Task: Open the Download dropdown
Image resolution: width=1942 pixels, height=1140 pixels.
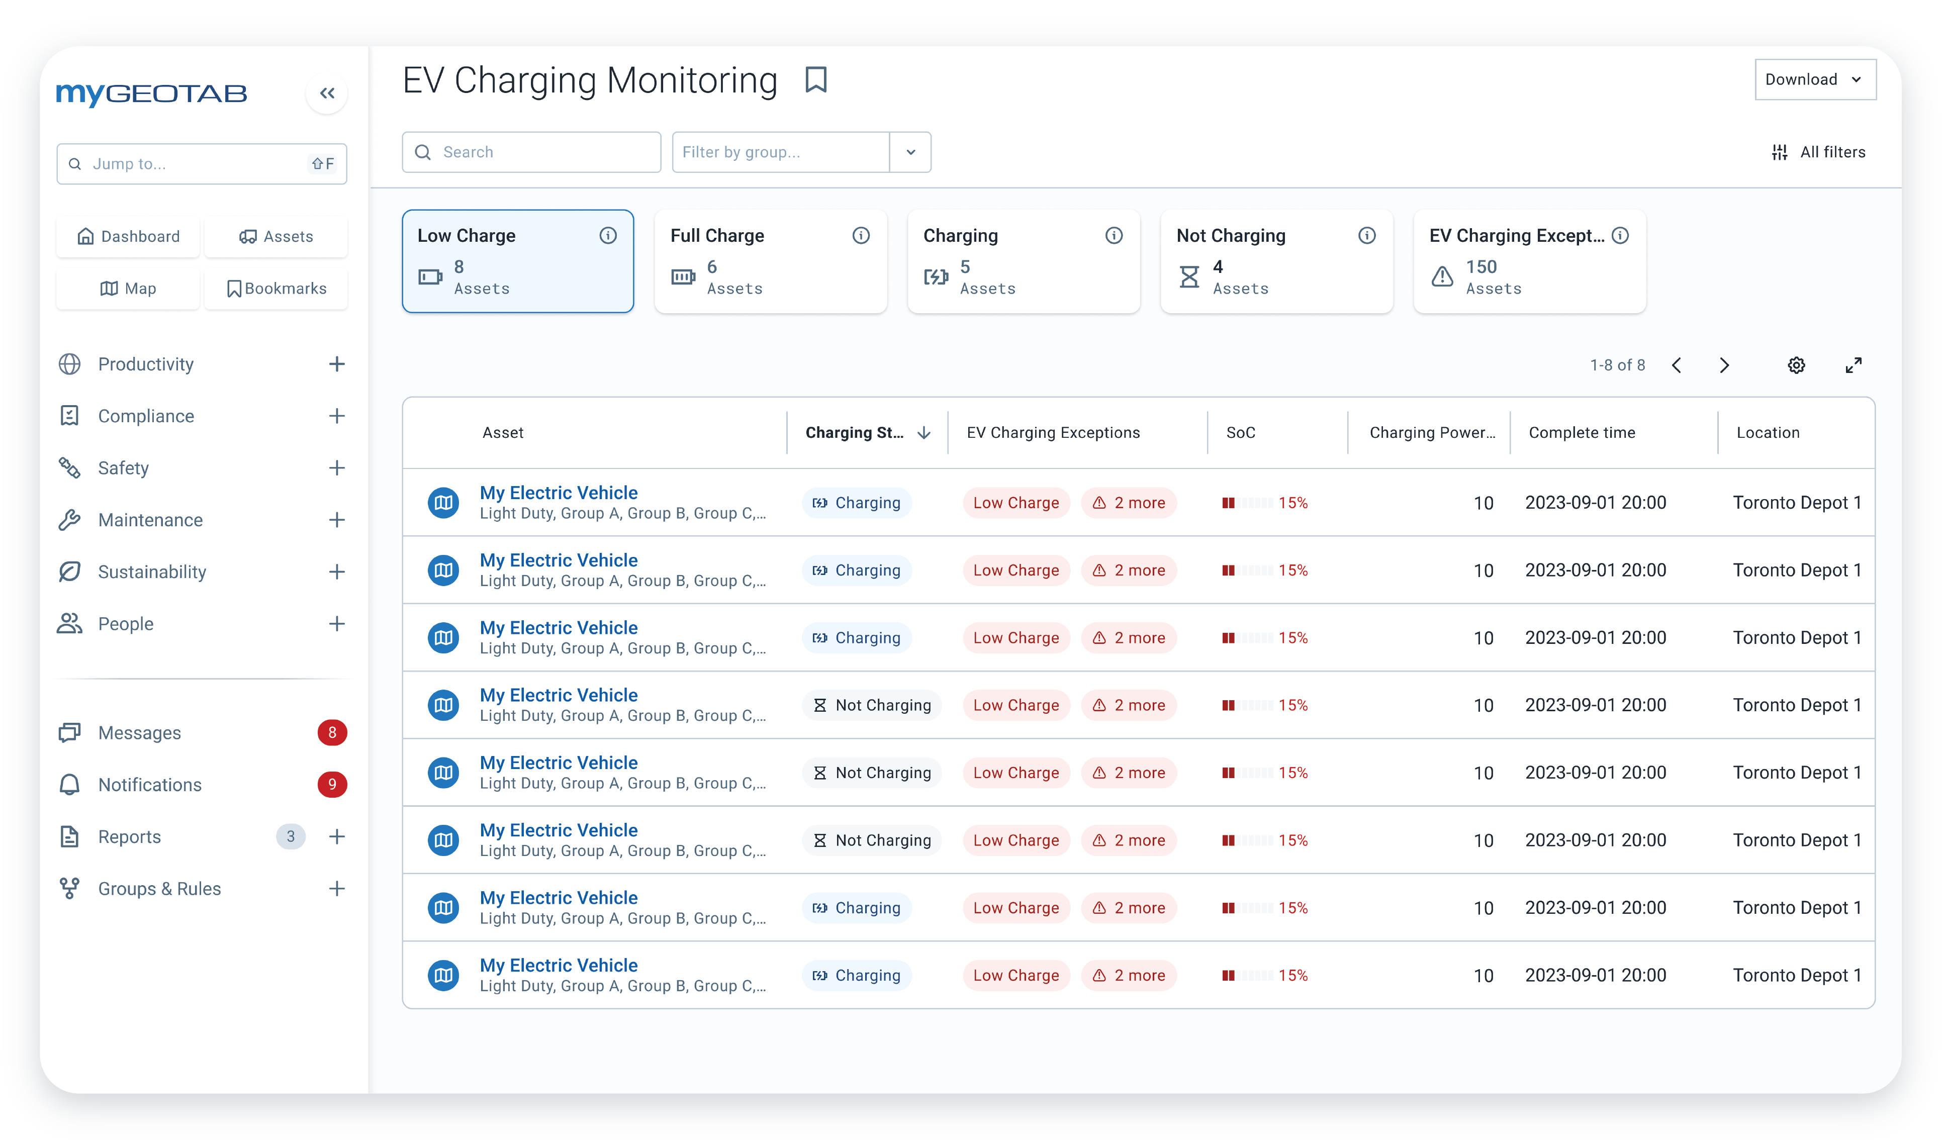Action: point(1815,78)
